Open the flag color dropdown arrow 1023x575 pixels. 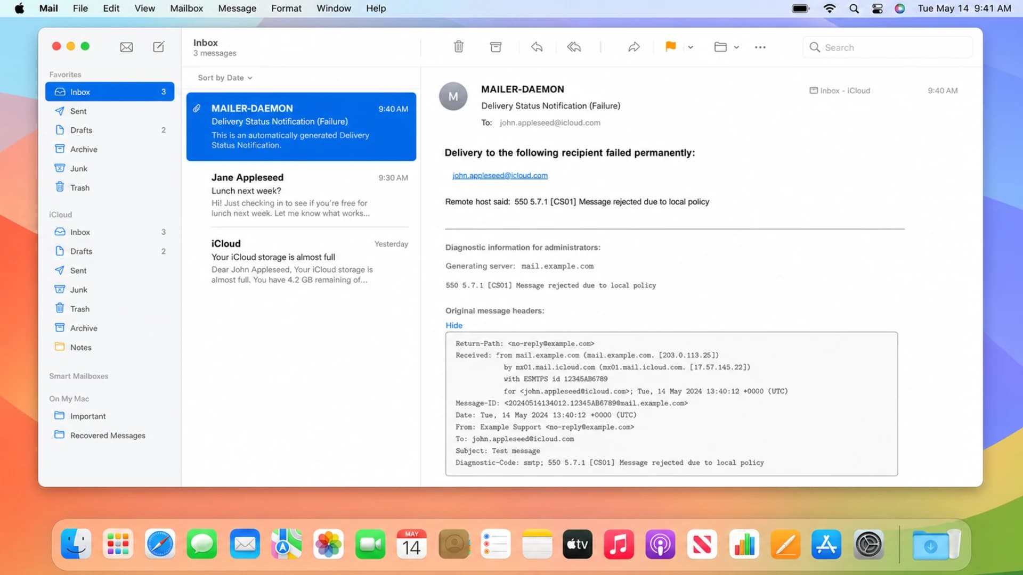tap(691, 47)
